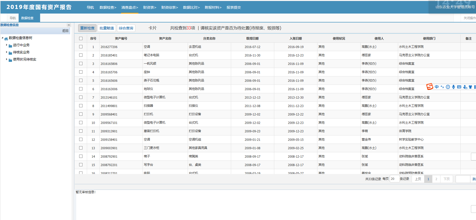The image size is (476, 220).
Task: Collapse the 数据检查信息树 root node arrow
Action: pos(3,38)
